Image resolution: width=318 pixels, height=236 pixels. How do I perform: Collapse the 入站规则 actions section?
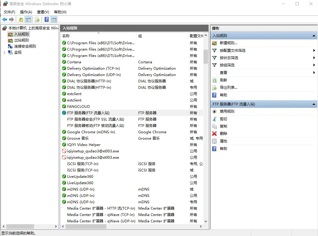[x=314, y=36]
